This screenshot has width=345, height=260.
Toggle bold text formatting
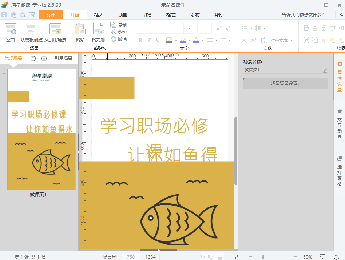[140, 40]
